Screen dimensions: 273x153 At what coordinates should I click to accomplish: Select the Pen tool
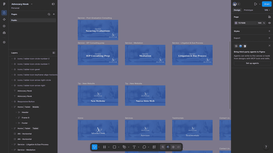(x=124, y=147)
